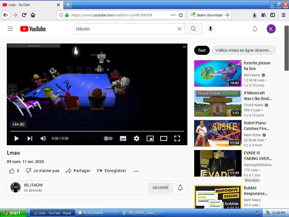Change channel notification bell setting
The image size is (289, 217).
tap(180, 188)
